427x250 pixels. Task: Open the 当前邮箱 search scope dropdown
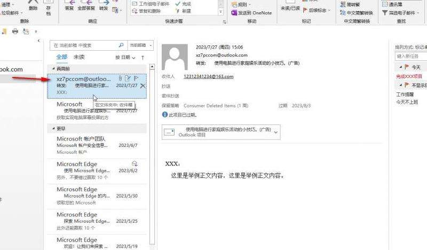[140, 45]
